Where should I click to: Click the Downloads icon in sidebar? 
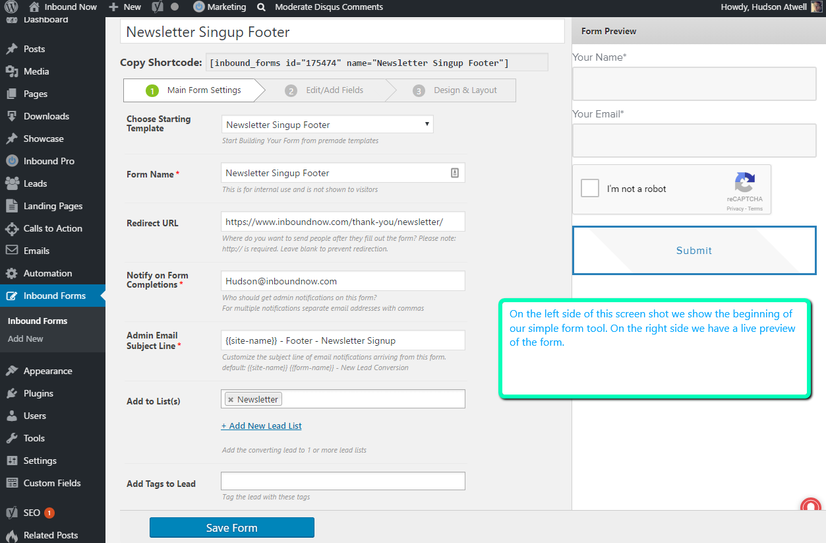(x=11, y=116)
